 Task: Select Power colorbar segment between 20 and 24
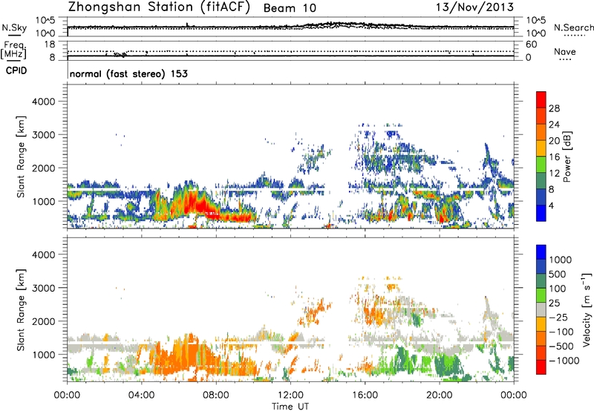[541, 132]
